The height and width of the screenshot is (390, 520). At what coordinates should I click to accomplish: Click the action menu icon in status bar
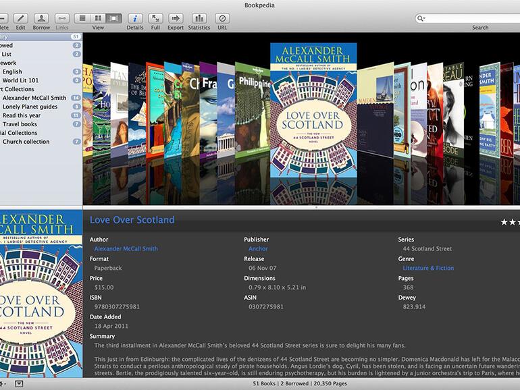click(x=1, y=384)
